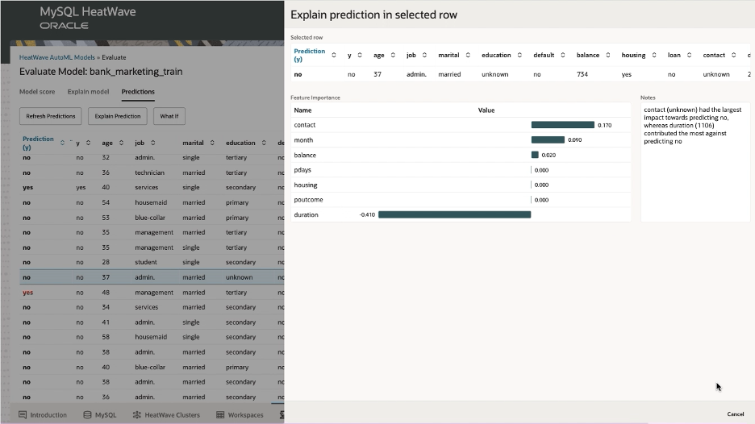Click the duration negative importance bar

tap(454, 214)
